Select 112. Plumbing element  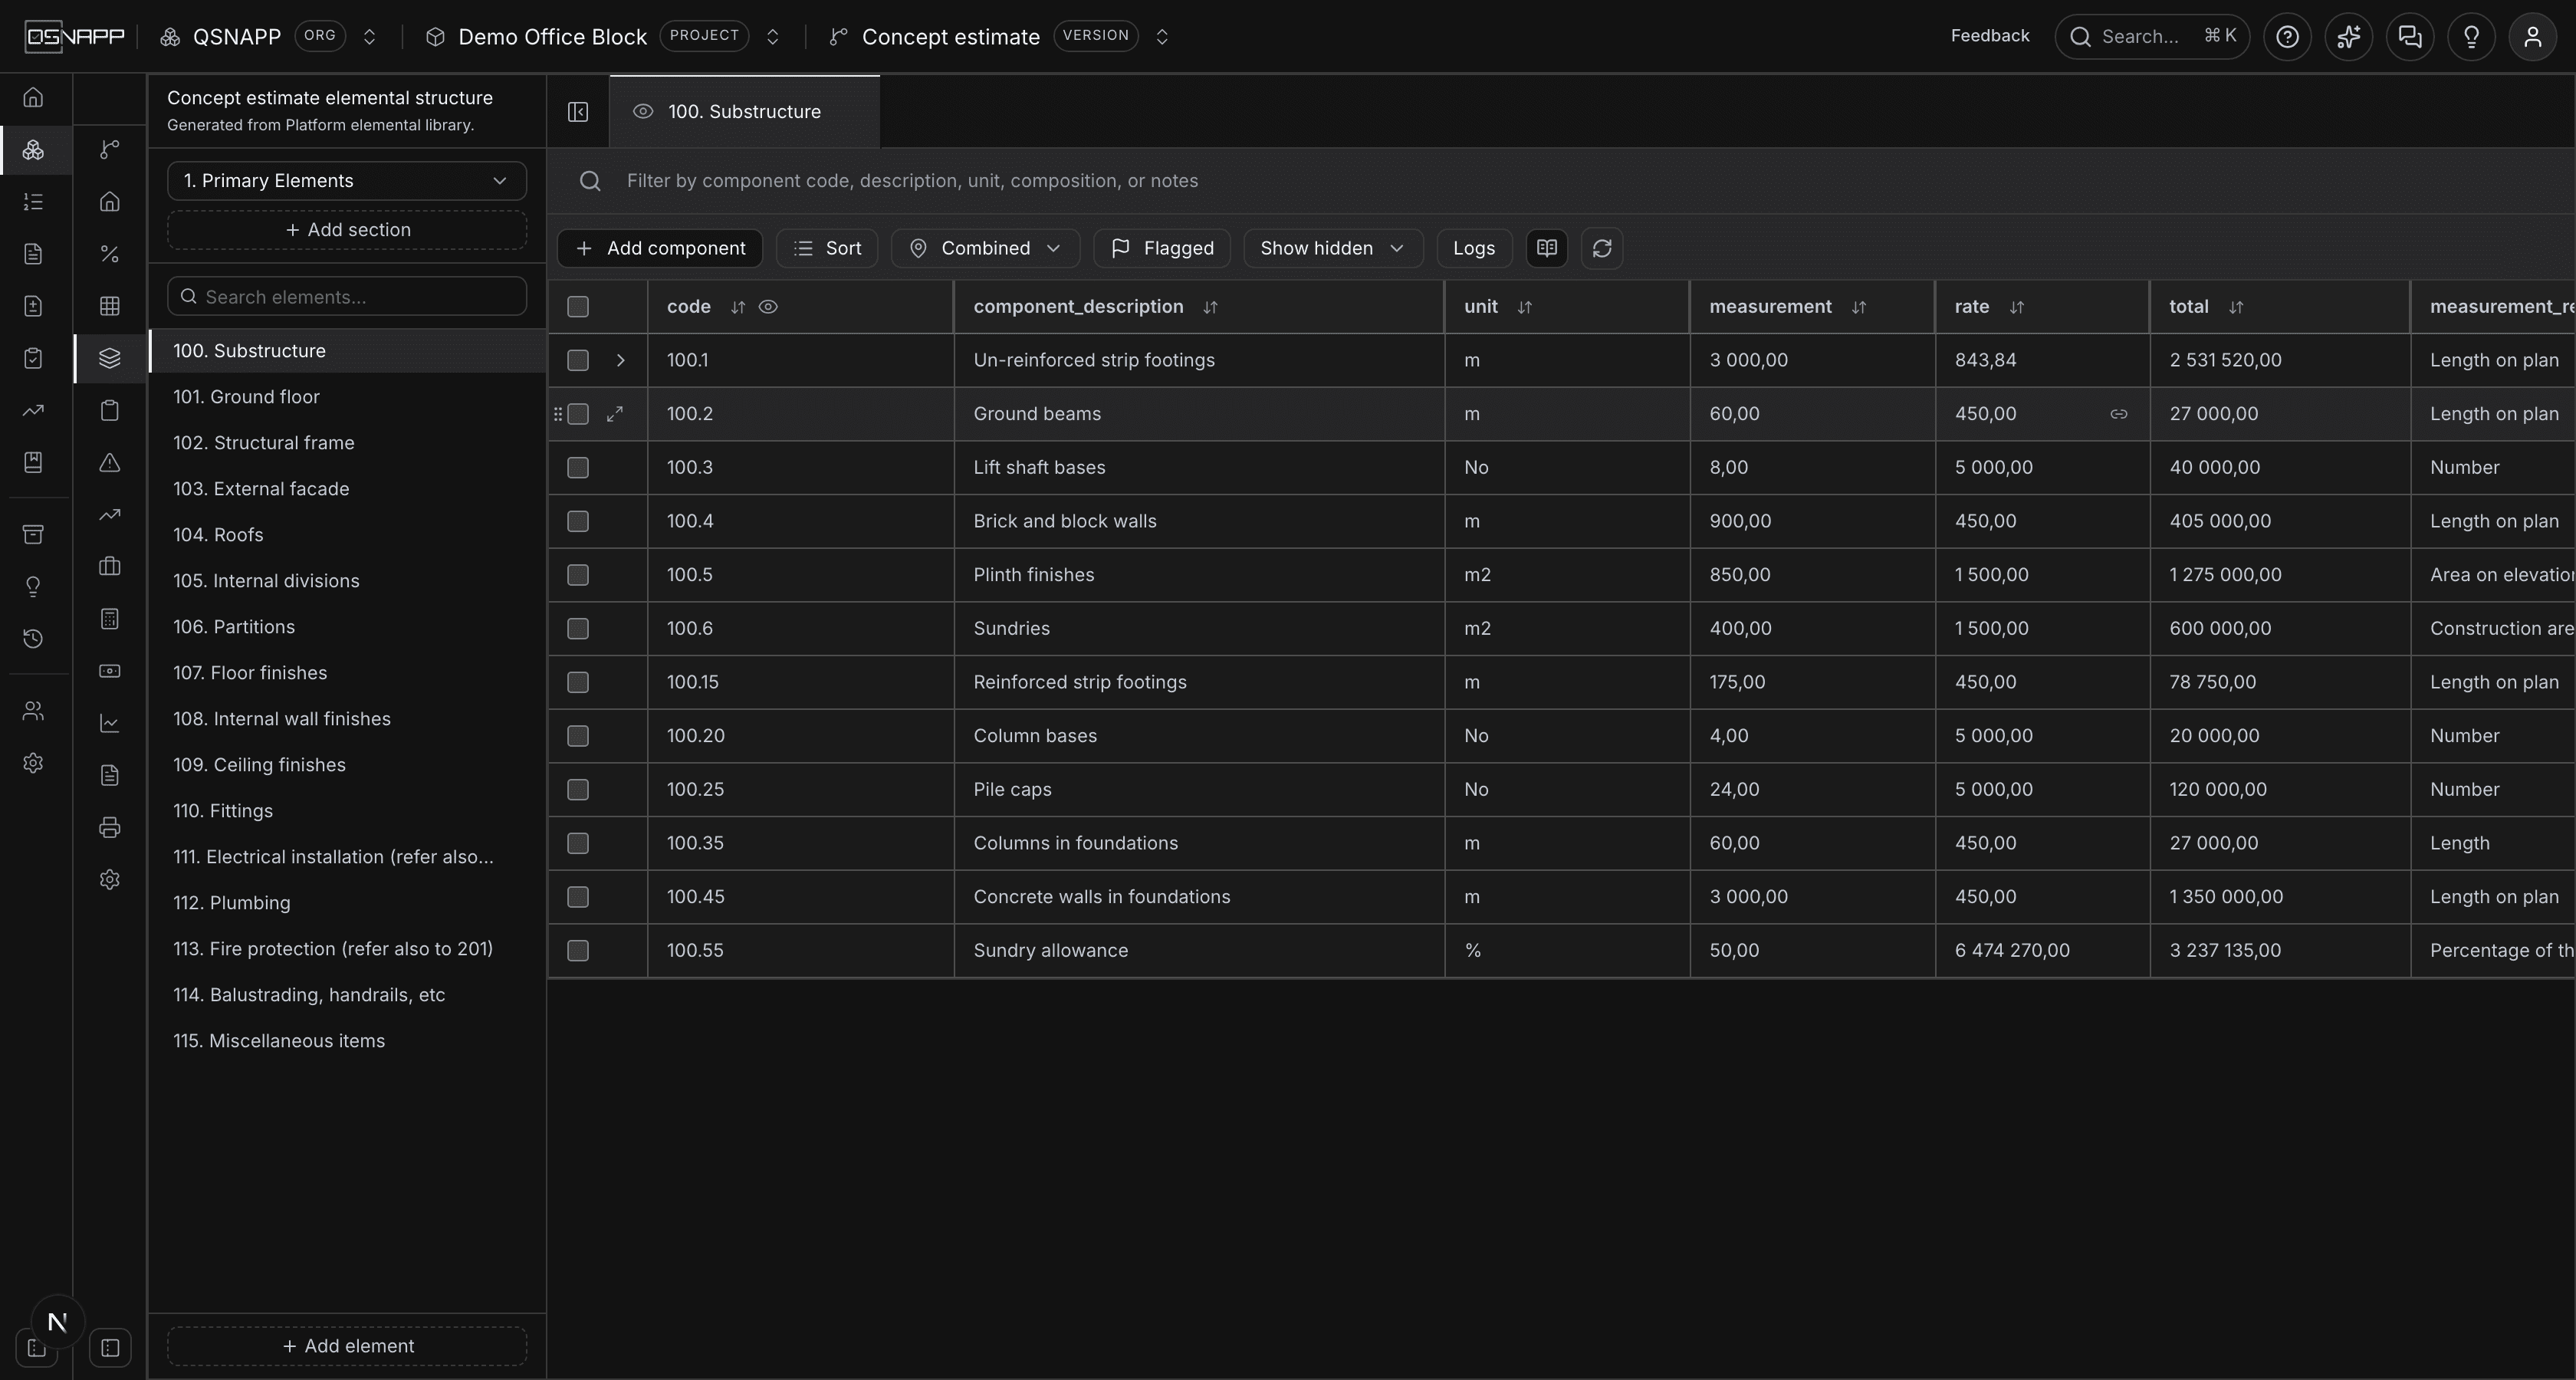(x=347, y=903)
